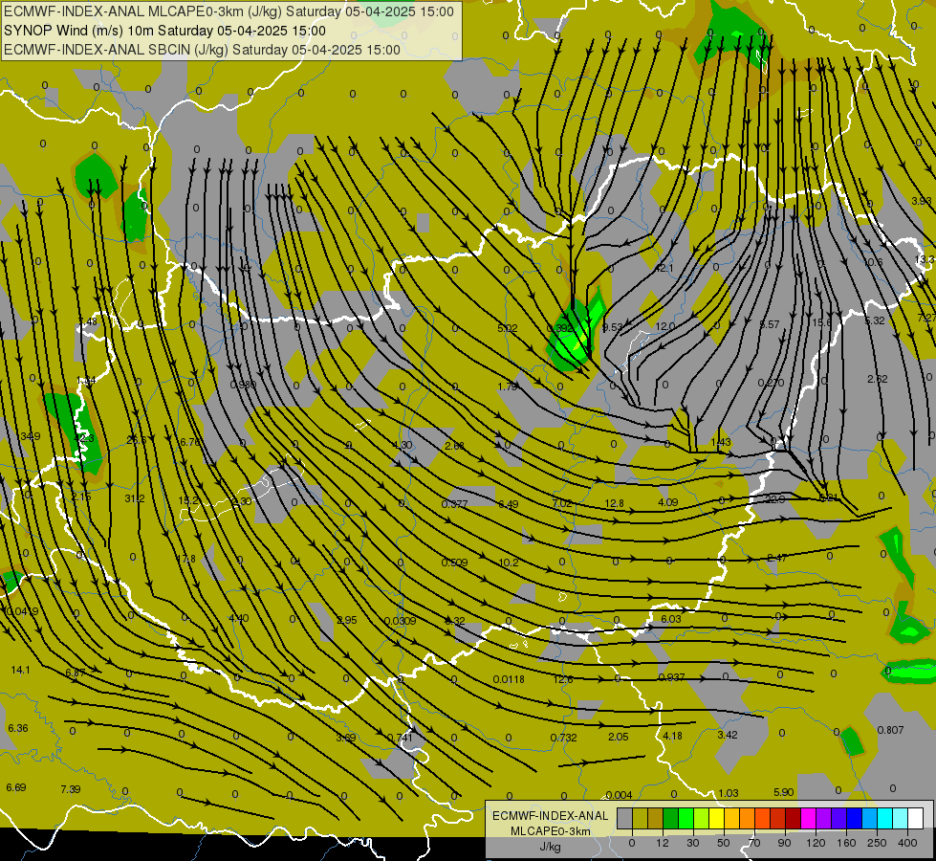Click the legend tick label 50

(x=723, y=843)
